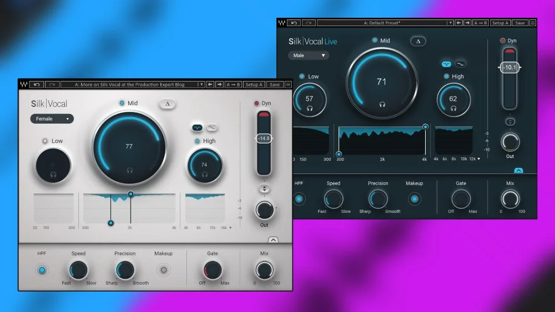Select shelf filter shape in Silk Vocal

[x=211, y=127]
